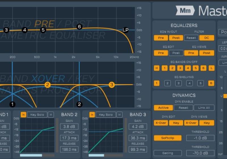Select EQ node 4 on the Pre curve

point(25,30)
